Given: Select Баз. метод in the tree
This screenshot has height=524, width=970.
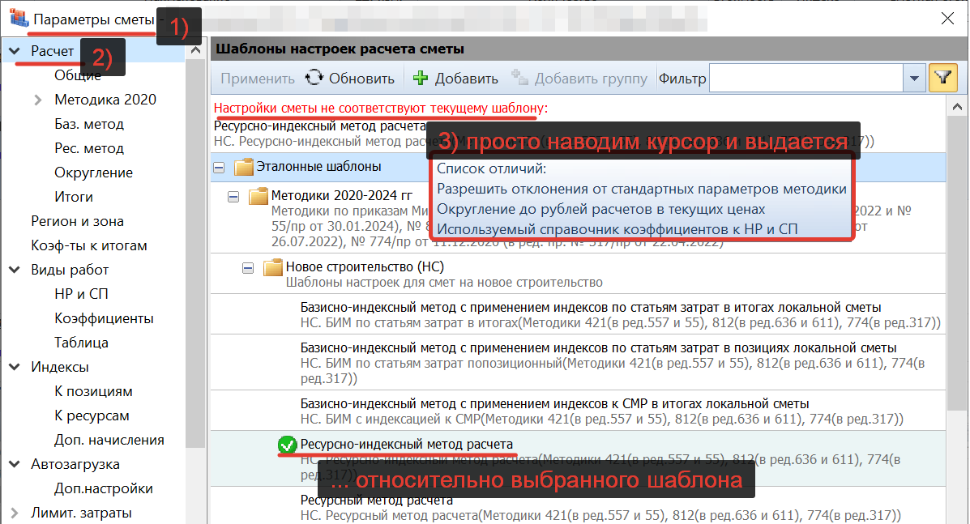Looking at the screenshot, I should pos(89,124).
